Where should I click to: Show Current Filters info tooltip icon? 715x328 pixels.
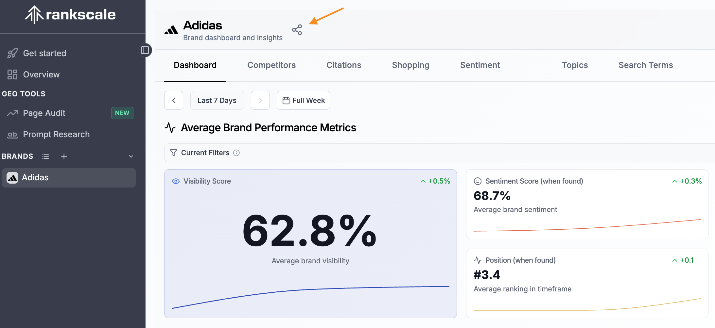click(236, 153)
